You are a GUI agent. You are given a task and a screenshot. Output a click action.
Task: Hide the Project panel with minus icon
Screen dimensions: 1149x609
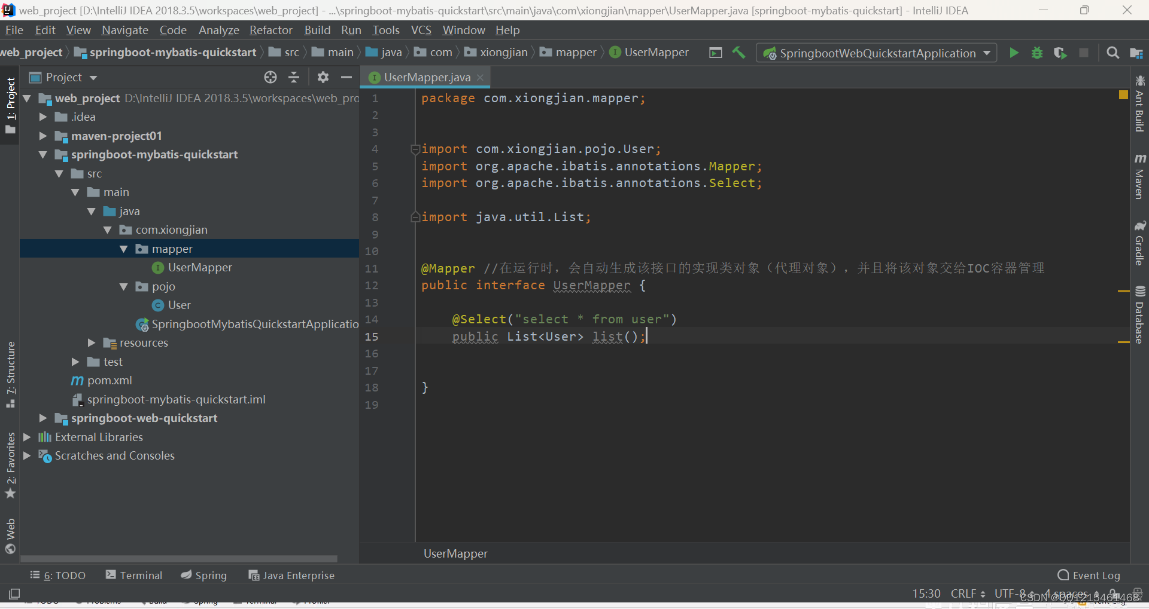346,77
